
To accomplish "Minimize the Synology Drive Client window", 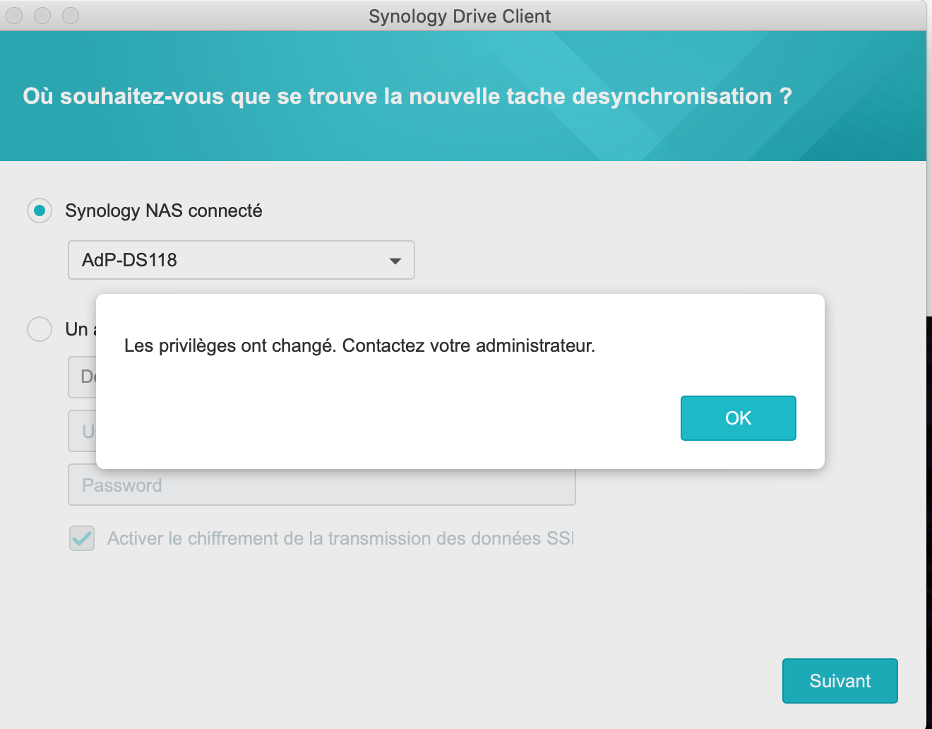I will pos(42,16).
